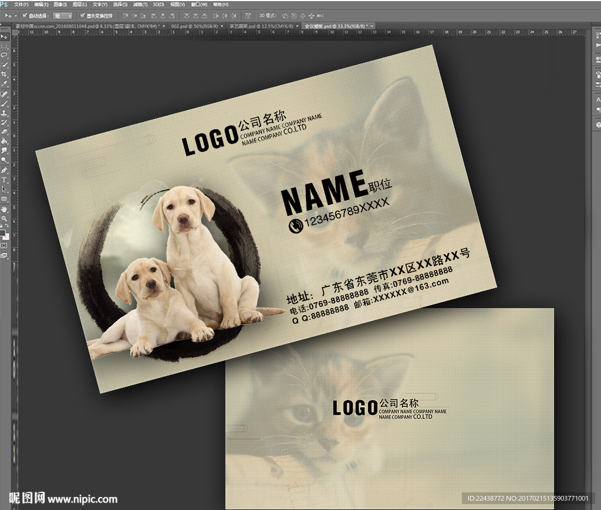Open the 滤镜(T) menu
Screen dimensions: 601x510
point(140,5)
